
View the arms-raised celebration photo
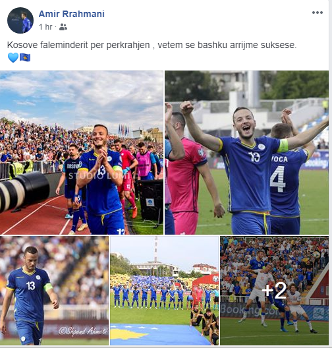coord(246,152)
